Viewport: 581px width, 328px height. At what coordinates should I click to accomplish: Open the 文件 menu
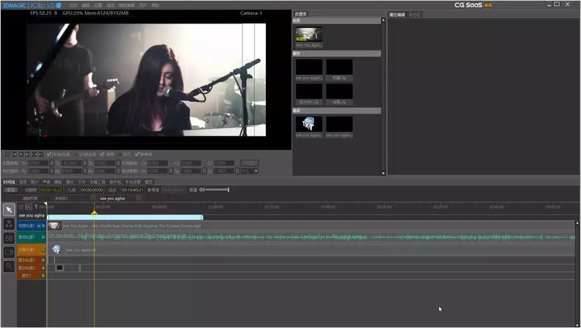73,5
